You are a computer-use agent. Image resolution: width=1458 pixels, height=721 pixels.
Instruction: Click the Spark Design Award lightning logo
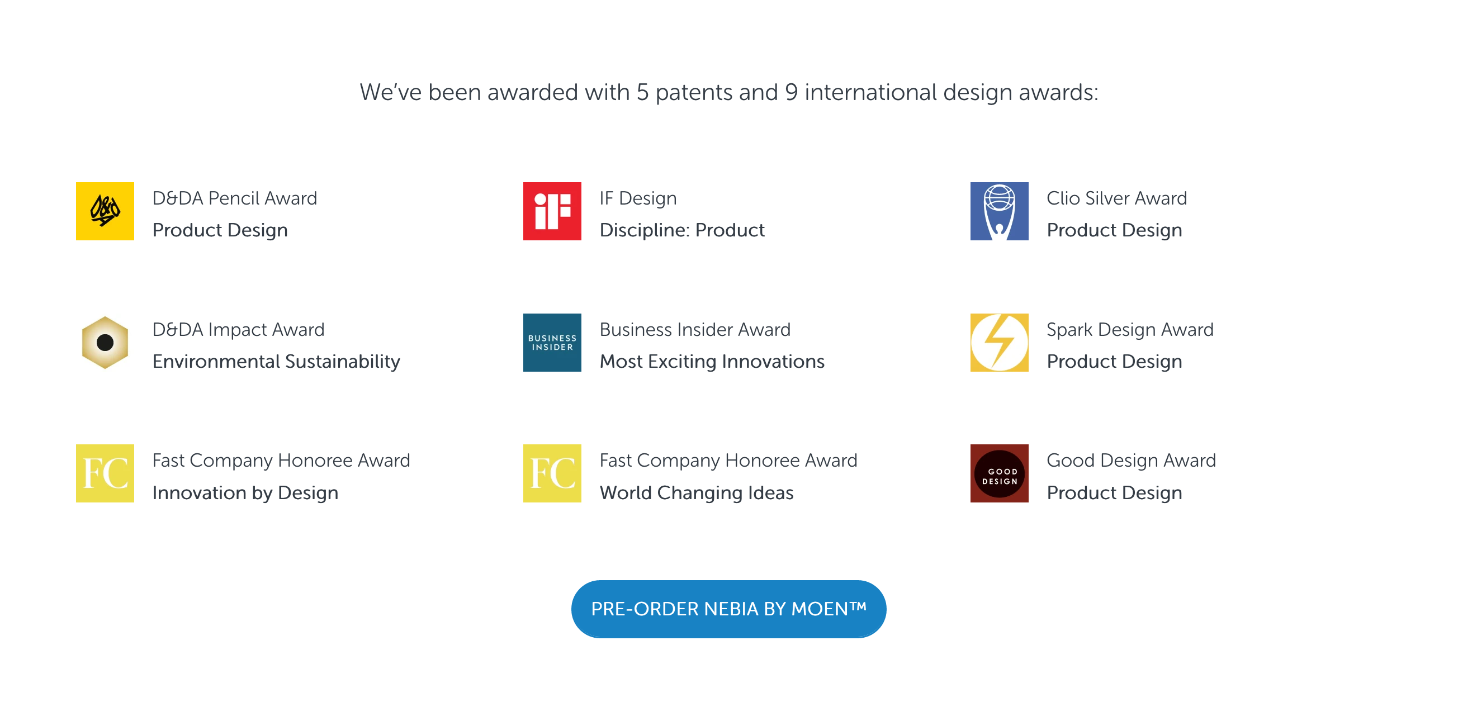(x=999, y=343)
